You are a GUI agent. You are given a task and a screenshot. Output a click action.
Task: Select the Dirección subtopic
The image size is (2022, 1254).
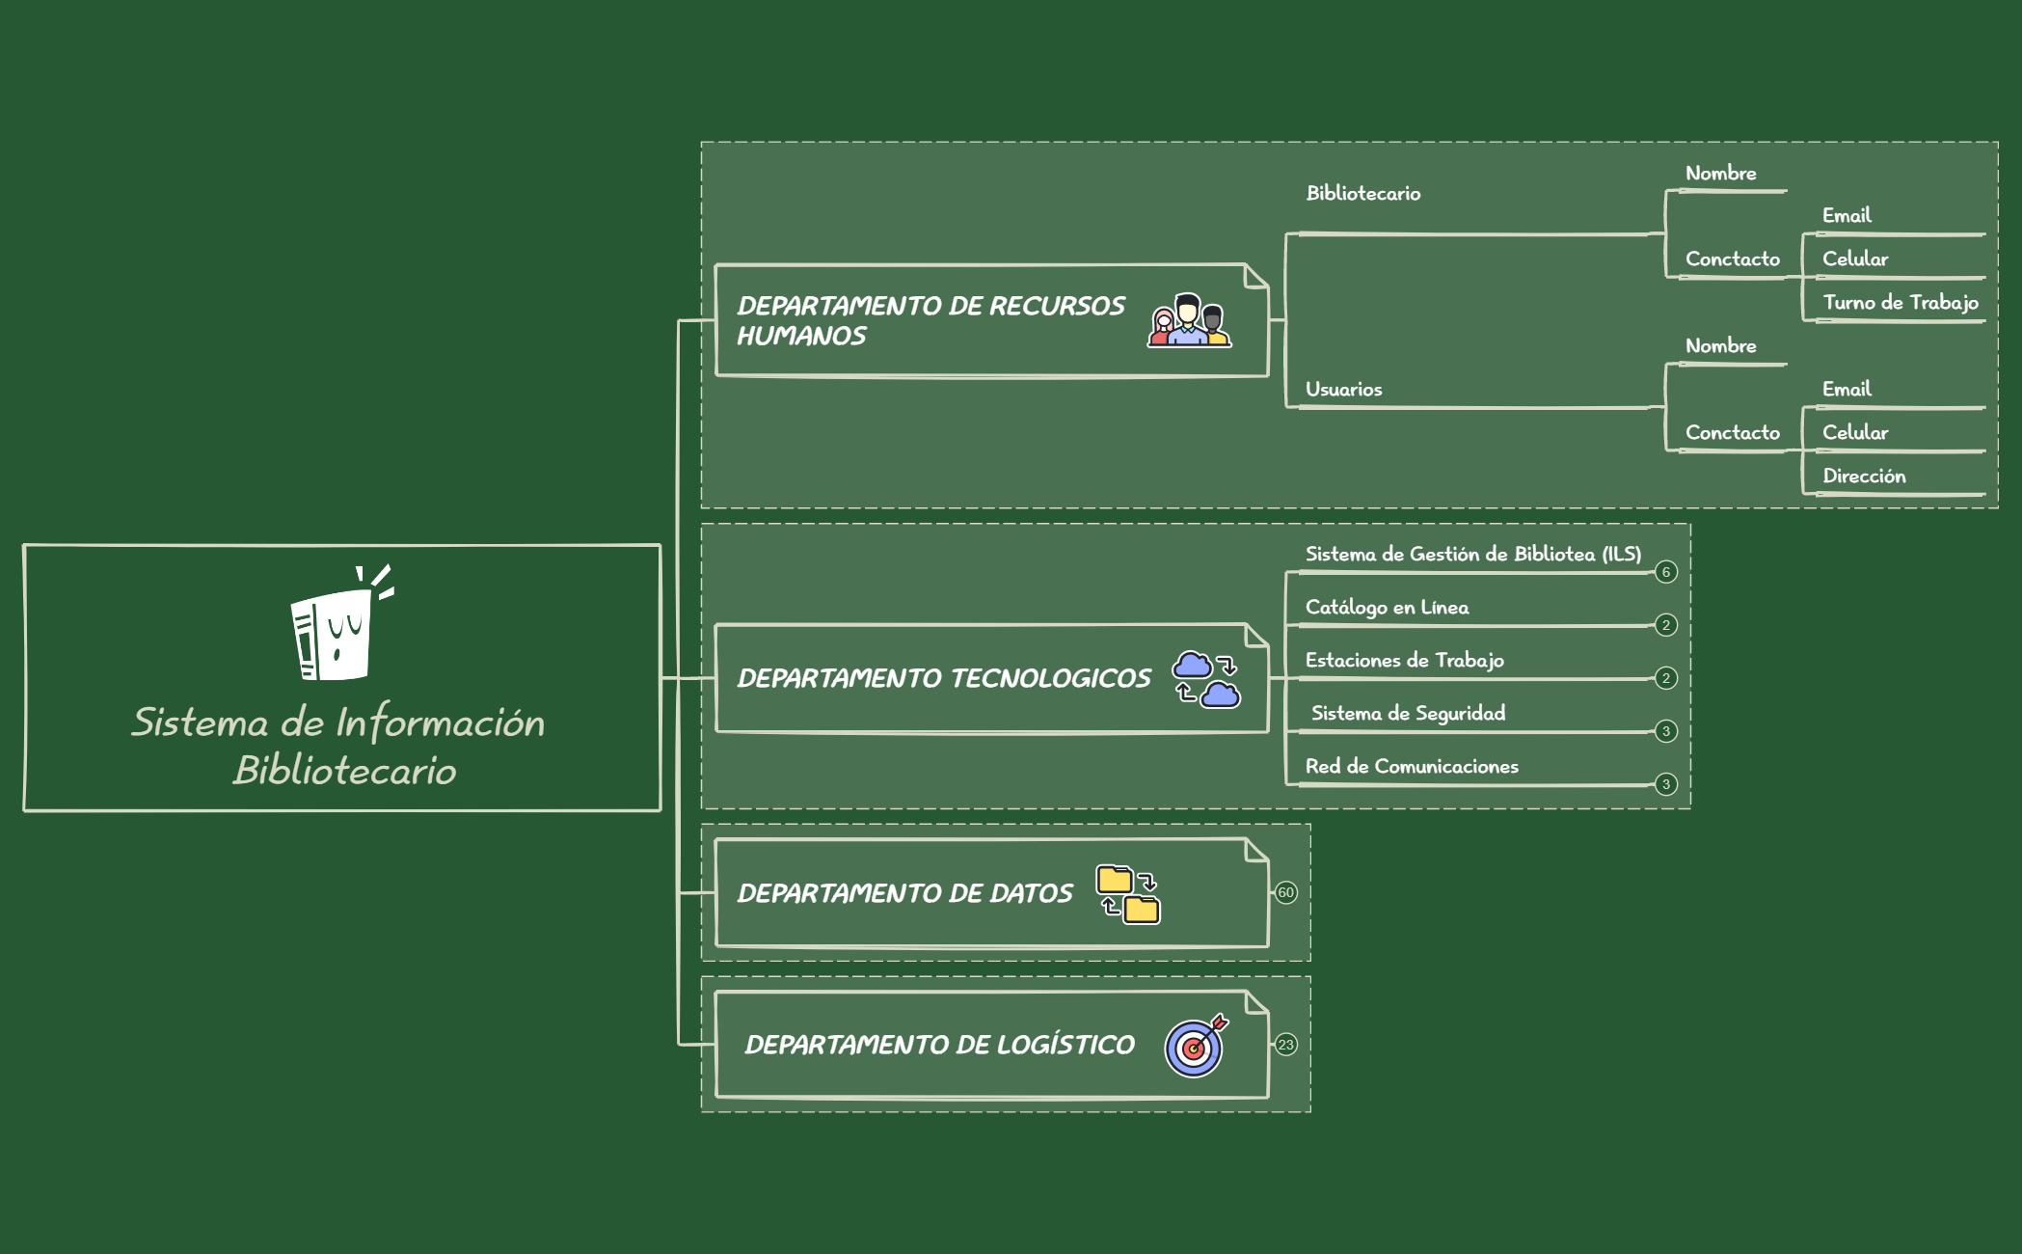click(x=1863, y=476)
